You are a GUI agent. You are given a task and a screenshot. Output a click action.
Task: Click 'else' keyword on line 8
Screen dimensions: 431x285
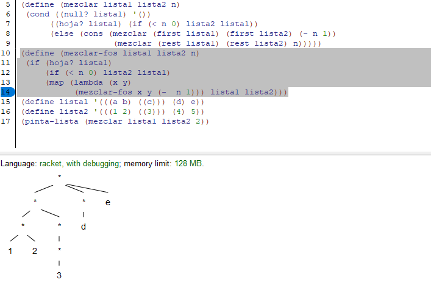tap(64, 33)
